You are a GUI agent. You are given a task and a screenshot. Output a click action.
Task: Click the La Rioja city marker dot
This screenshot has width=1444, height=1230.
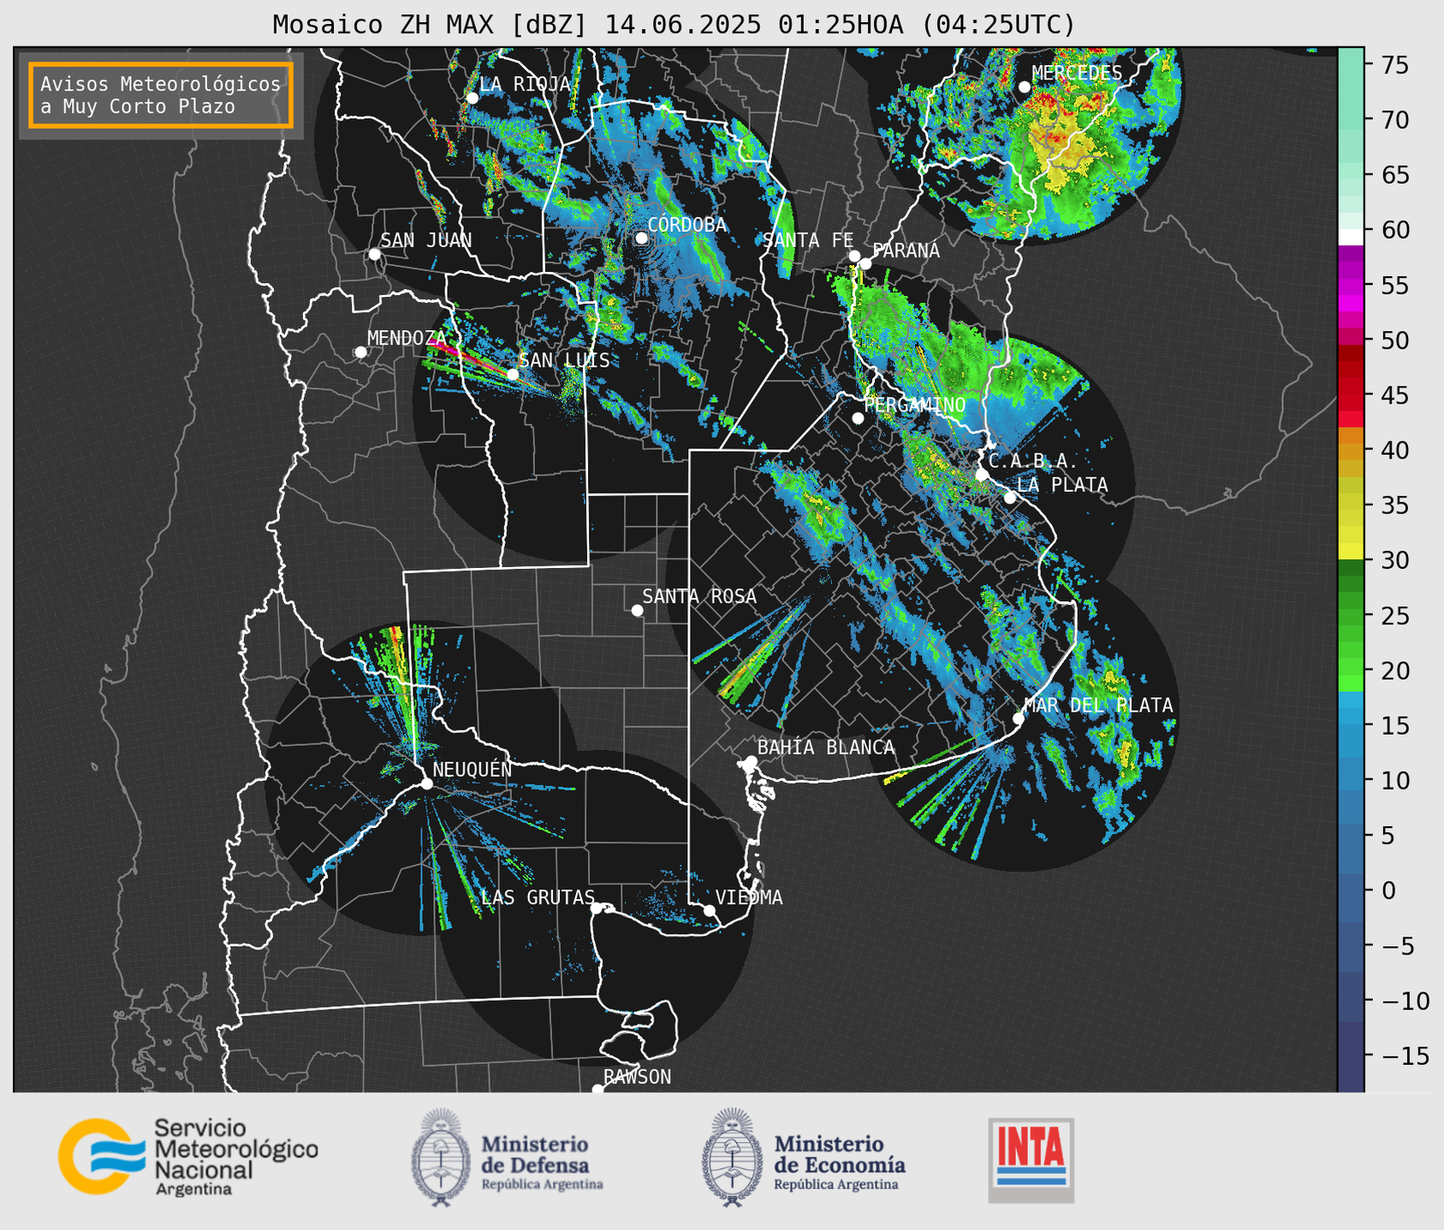tap(472, 98)
